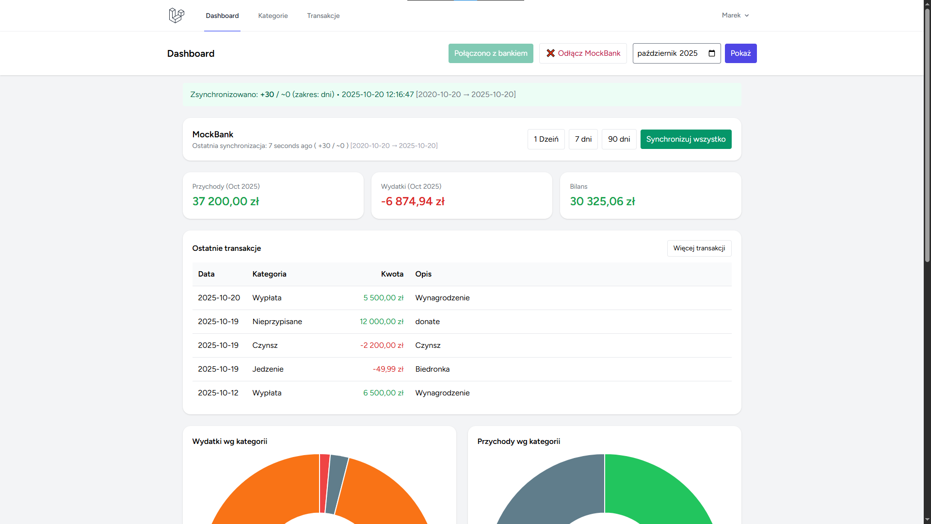Viewport: 931px width, 524px height.
Task: Open the Kategorie tab
Action: (273, 16)
